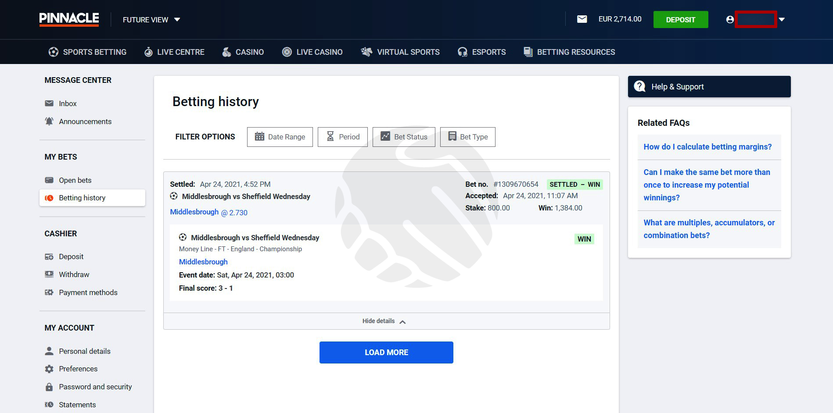The image size is (833, 413).
Task: Open FAQ about making same bet more than once
Action: coord(707,185)
